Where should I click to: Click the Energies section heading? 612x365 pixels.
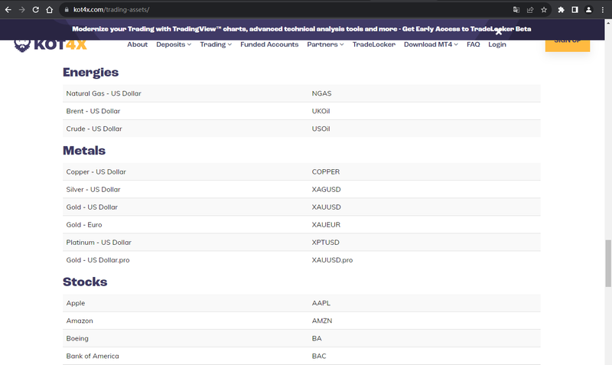90,72
